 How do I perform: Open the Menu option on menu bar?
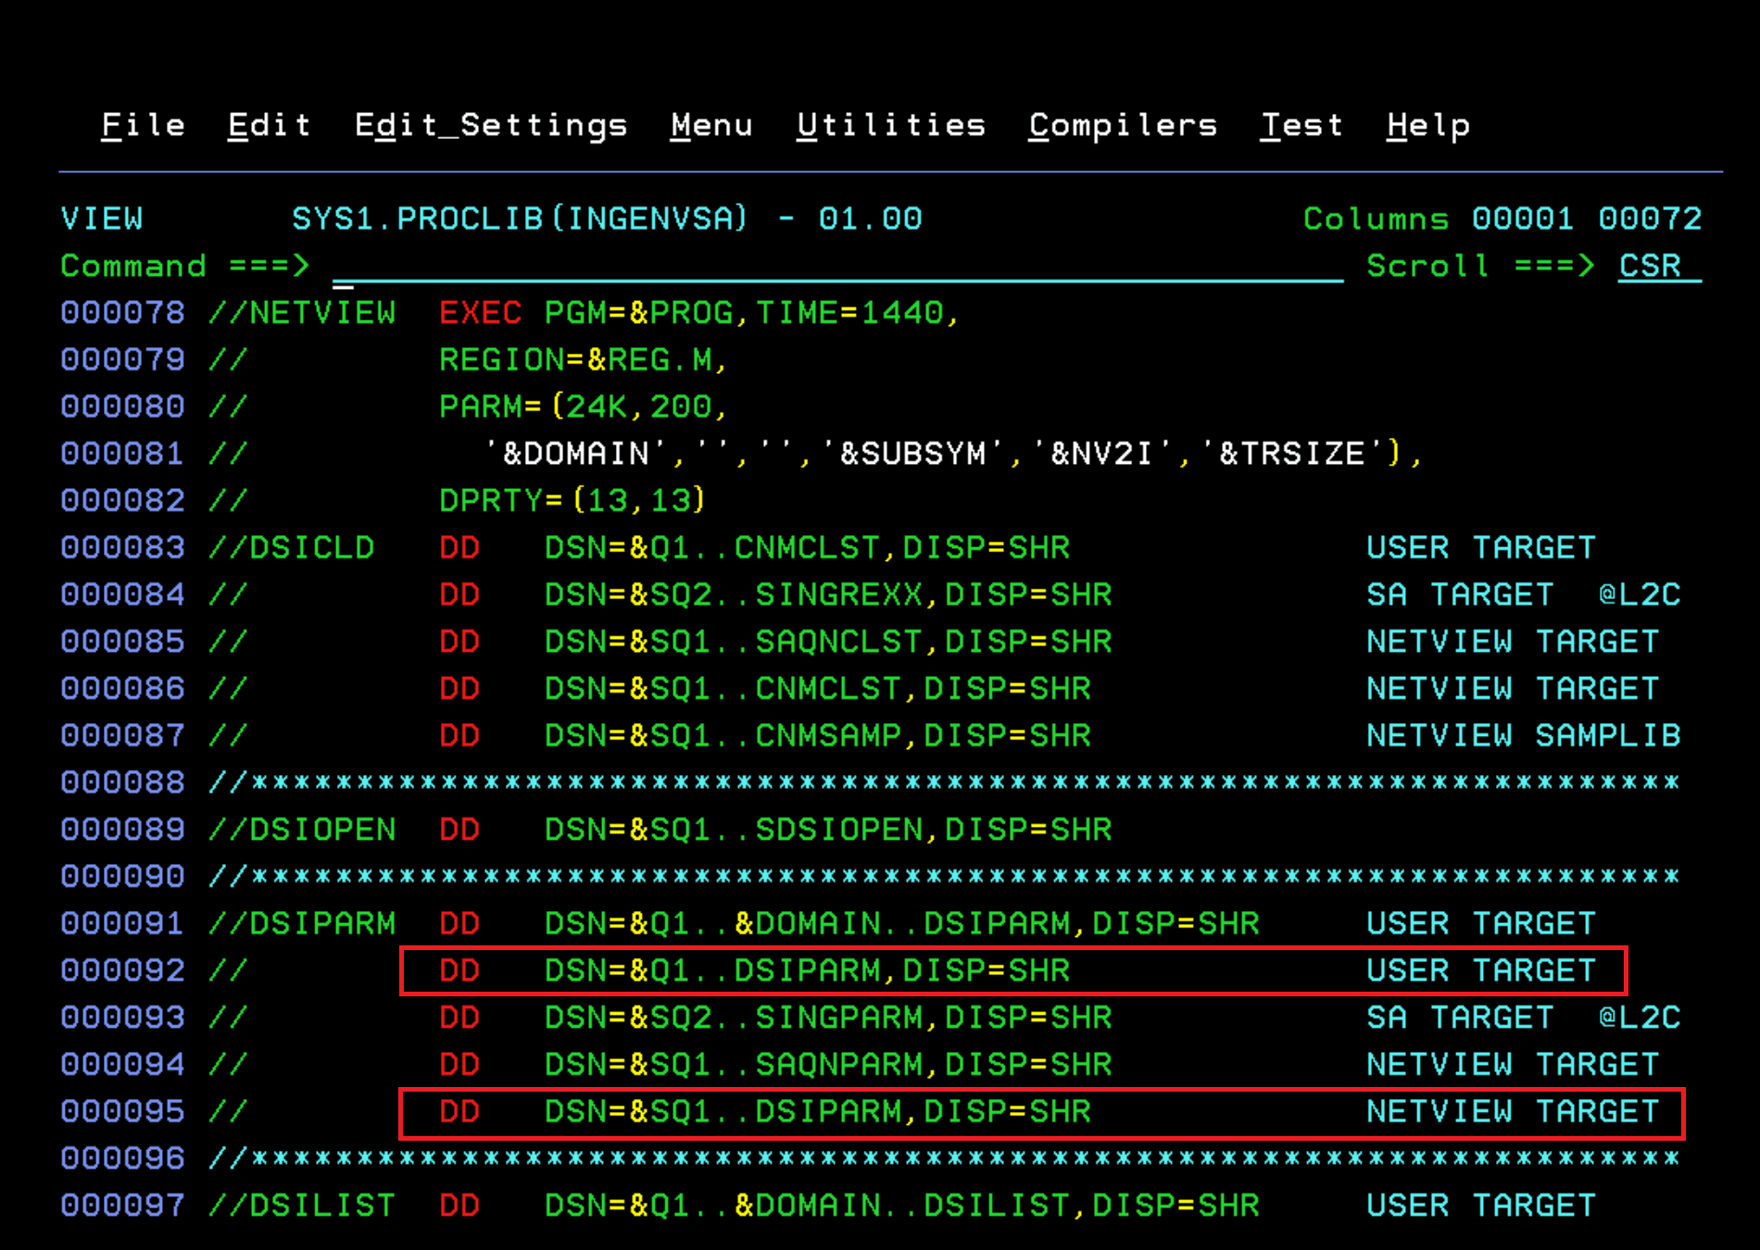pos(710,125)
